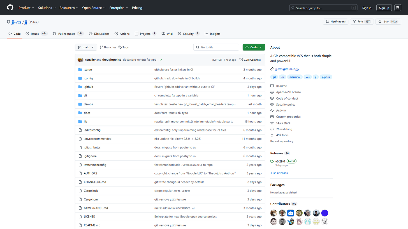Open the CHANGELOG.md file
This screenshot has width=408, height=229.
(95, 182)
